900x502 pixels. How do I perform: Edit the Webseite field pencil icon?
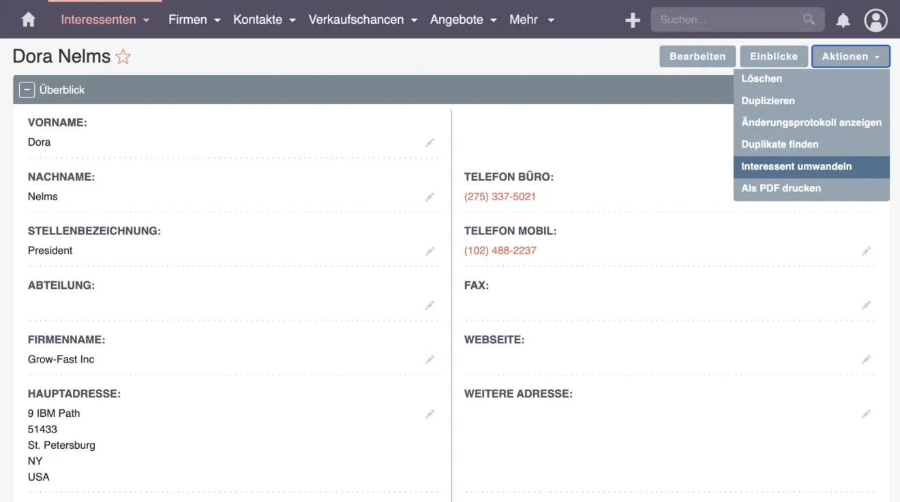pyautogui.click(x=866, y=359)
